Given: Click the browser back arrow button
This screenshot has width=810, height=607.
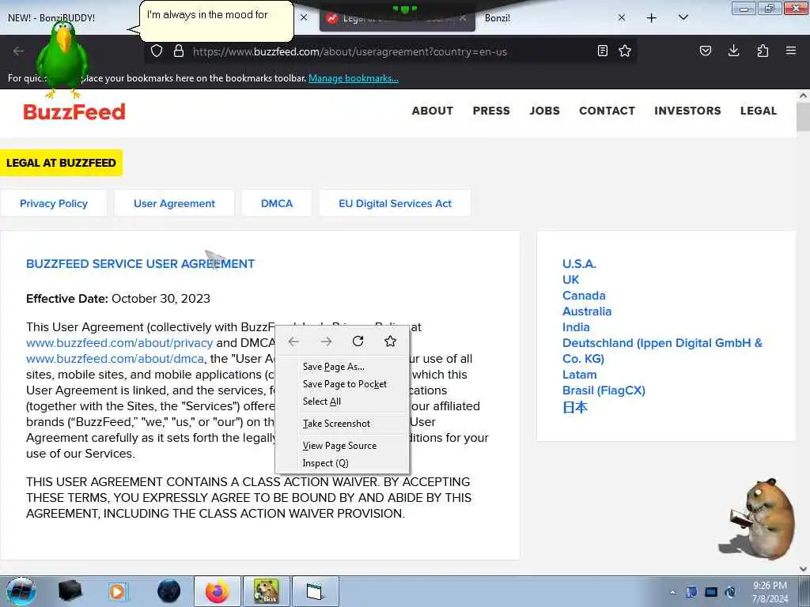Looking at the screenshot, I should pyautogui.click(x=19, y=51).
